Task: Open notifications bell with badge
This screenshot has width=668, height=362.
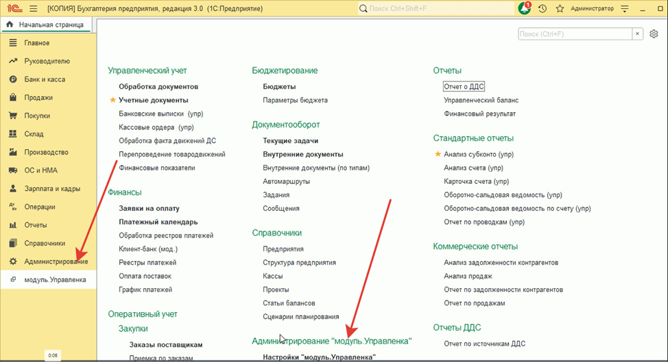Action: click(x=525, y=8)
